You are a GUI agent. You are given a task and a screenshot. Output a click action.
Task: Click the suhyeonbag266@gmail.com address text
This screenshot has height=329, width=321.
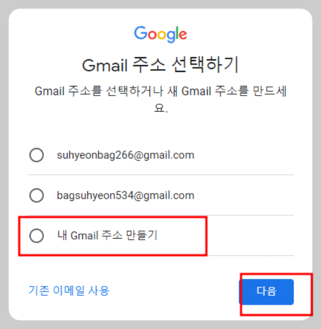[125, 155]
